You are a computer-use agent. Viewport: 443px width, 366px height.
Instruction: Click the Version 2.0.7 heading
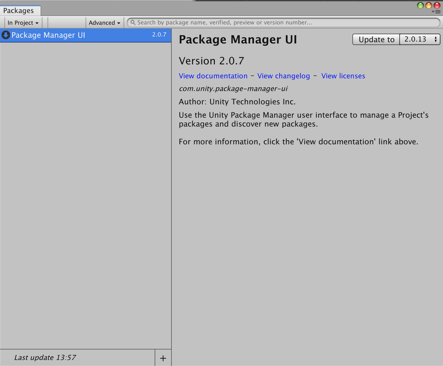212,61
